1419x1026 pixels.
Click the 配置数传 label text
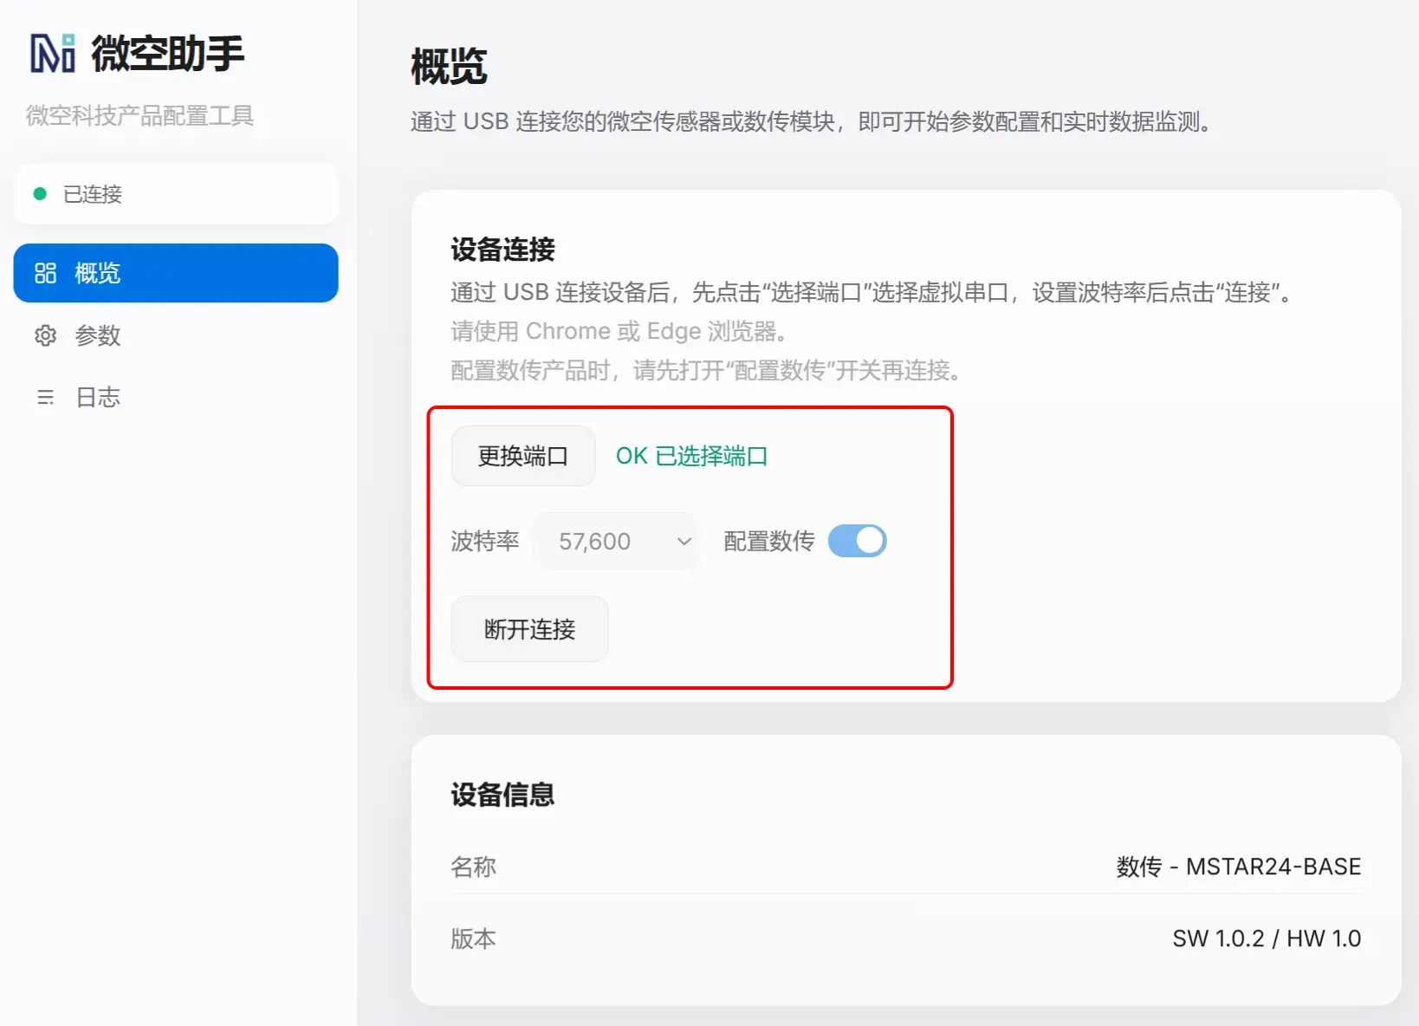pos(768,542)
